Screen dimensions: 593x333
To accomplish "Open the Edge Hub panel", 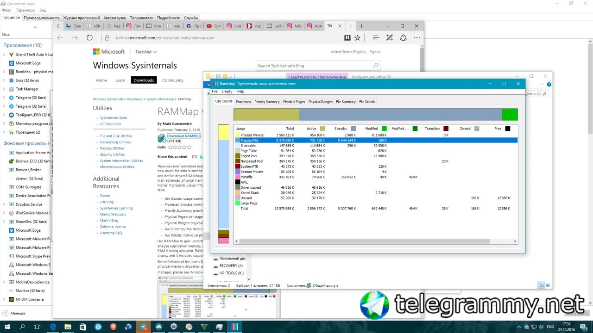I will pos(376,38).
